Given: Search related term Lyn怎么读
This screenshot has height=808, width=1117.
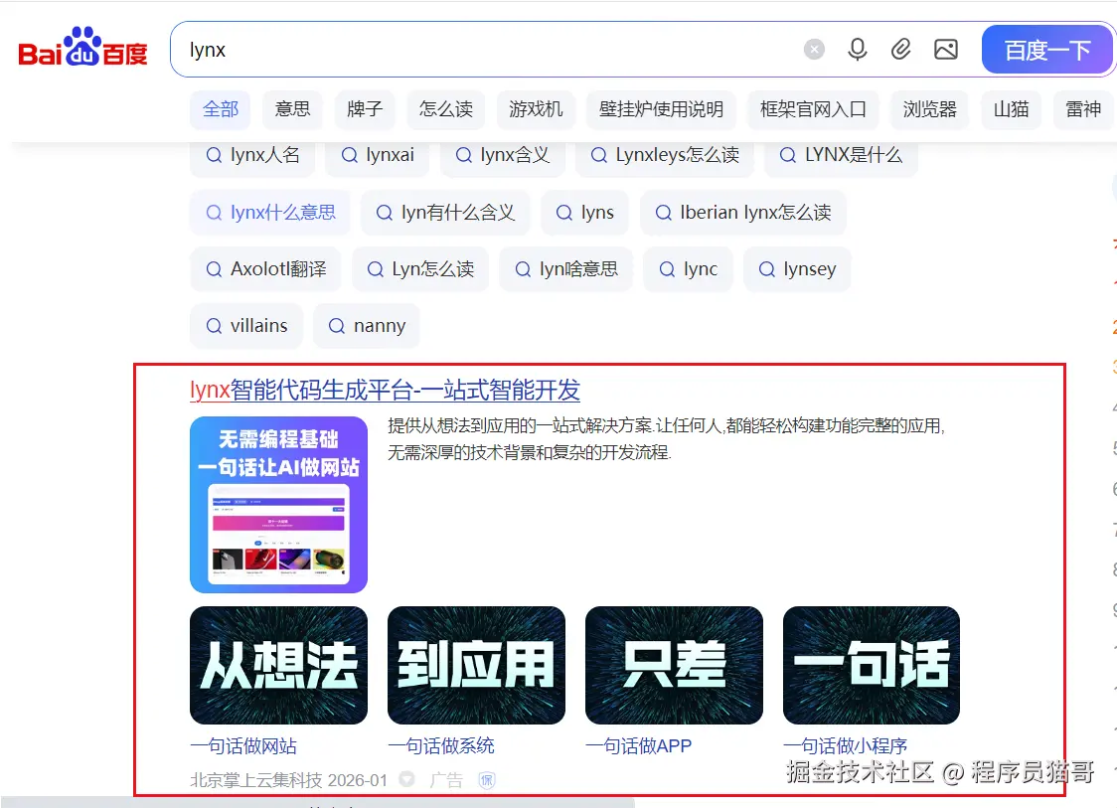Looking at the screenshot, I should click(420, 269).
